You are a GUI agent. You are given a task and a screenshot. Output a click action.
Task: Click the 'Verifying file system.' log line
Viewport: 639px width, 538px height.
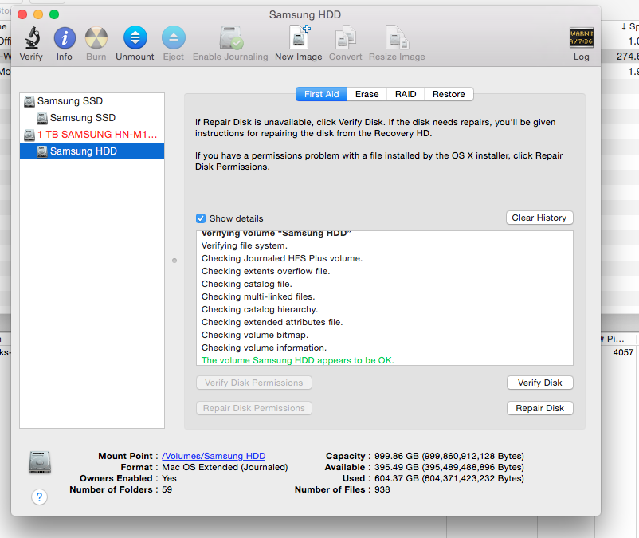pos(245,245)
